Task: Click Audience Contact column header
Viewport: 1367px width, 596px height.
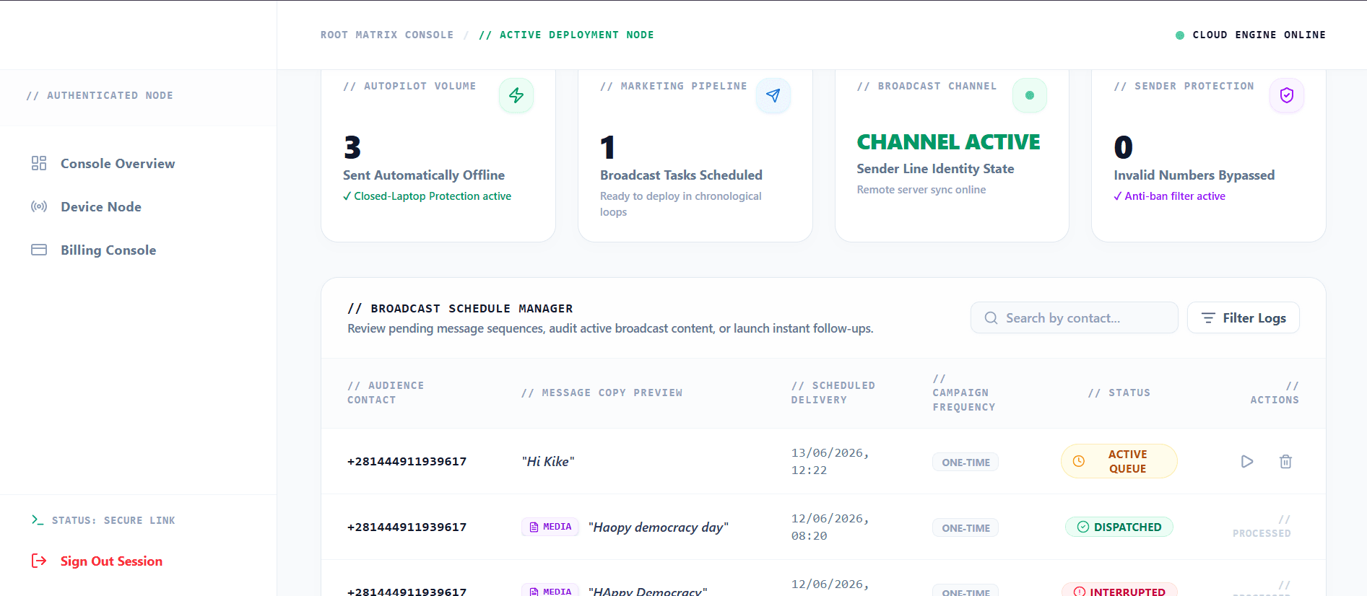Action: click(x=386, y=393)
